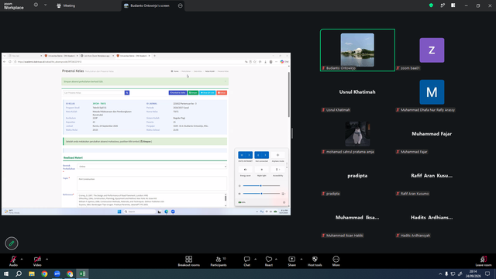Viewport: 496px width, 279px height.
Task: Switch to the Meeting tab
Action: click(66, 5)
